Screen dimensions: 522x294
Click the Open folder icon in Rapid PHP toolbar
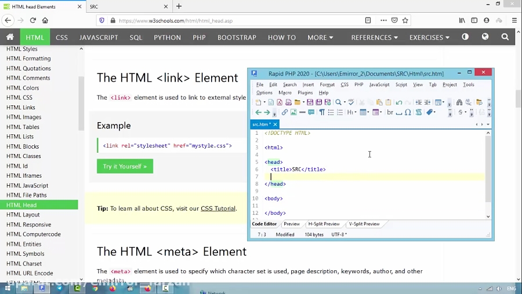point(298,102)
